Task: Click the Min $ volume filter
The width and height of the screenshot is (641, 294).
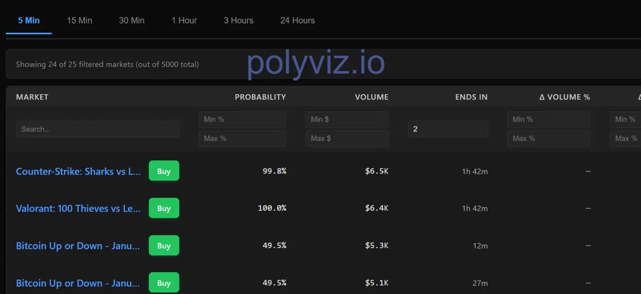Action: (x=347, y=119)
